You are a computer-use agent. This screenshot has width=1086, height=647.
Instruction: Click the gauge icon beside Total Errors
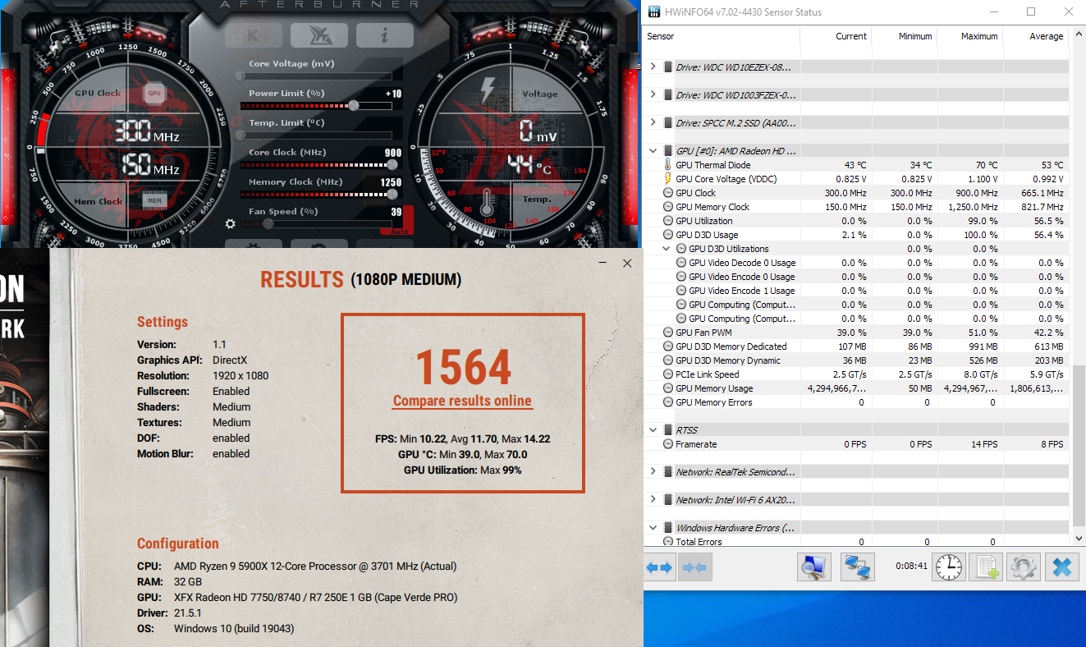pos(667,542)
